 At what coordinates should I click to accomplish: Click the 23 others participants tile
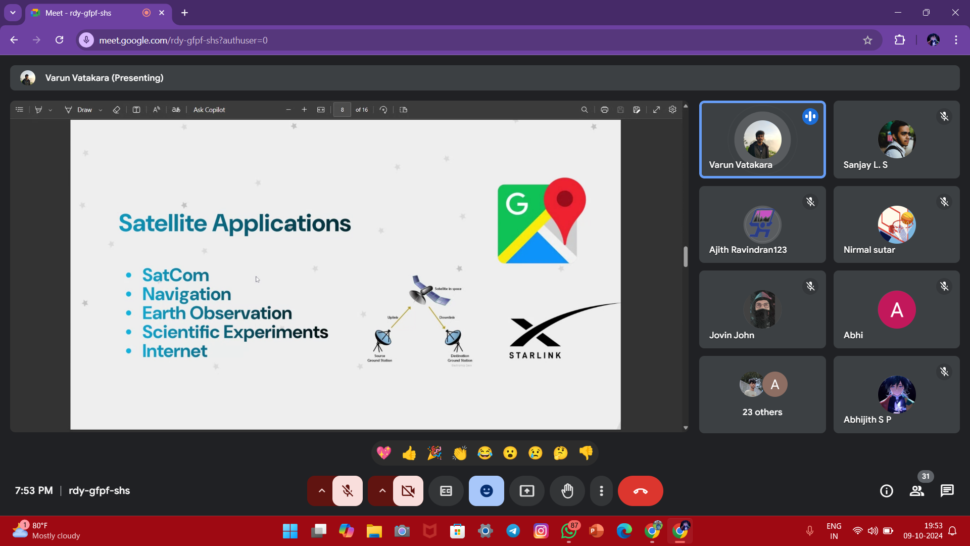(x=762, y=395)
